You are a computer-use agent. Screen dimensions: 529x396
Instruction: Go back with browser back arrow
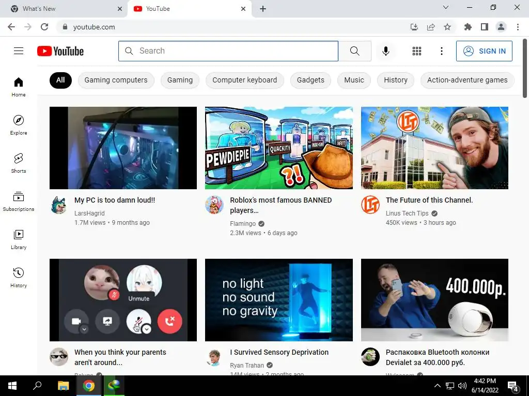click(x=11, y=27)
